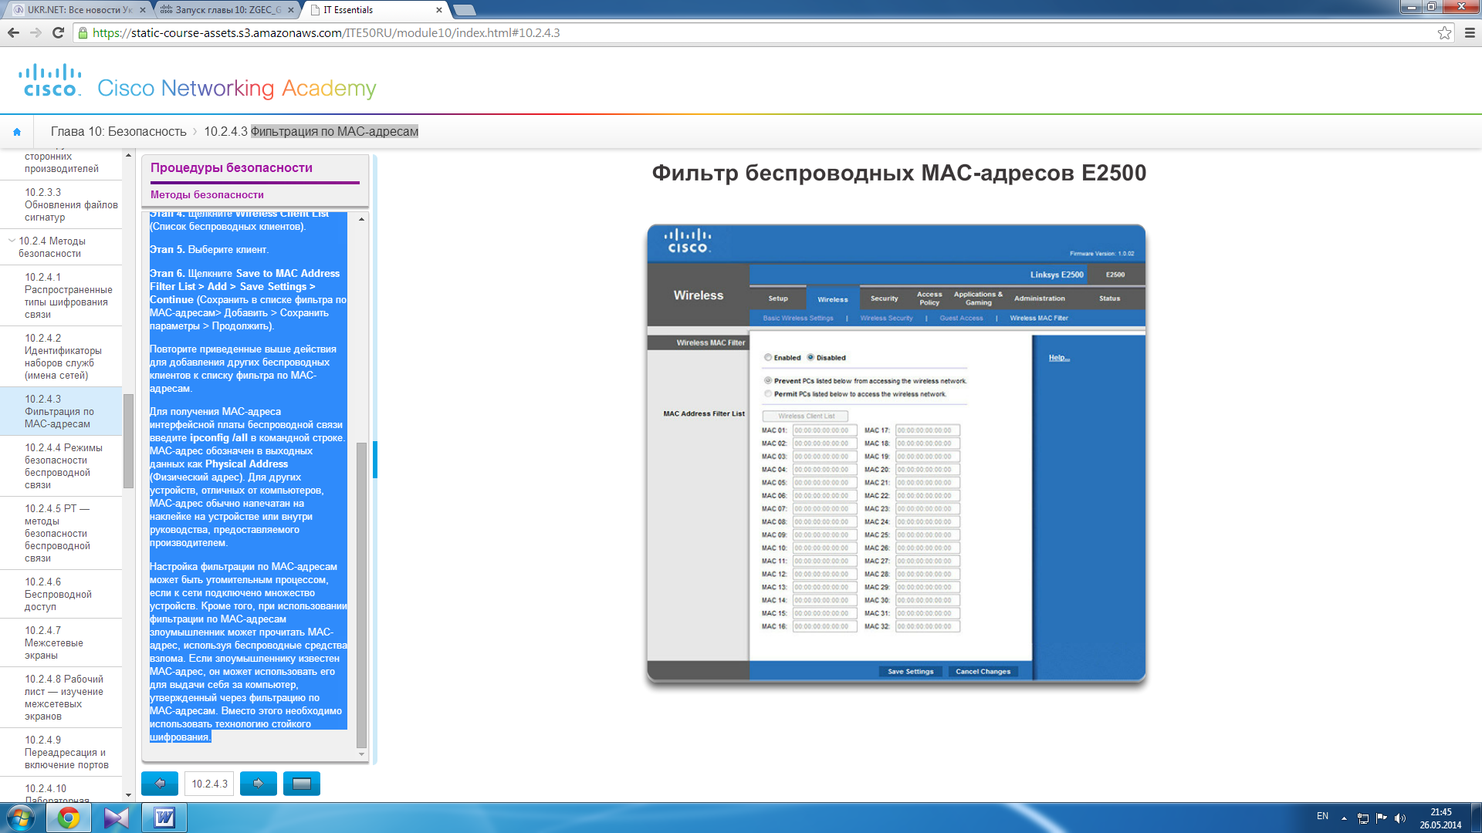Click the browser Back arrow

13,32
